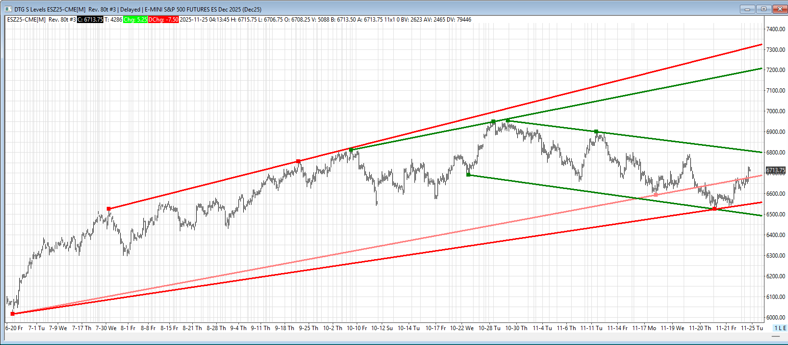
Task: Click the 10-28 Tu date on time axis
Action: point(489,328)
